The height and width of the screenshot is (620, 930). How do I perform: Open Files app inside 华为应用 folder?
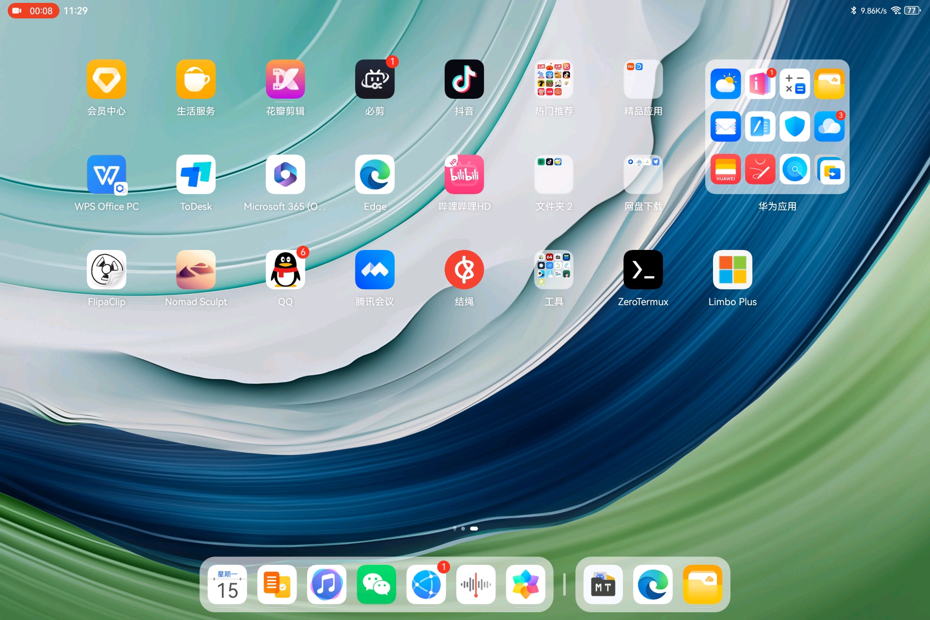pos(829,84)
